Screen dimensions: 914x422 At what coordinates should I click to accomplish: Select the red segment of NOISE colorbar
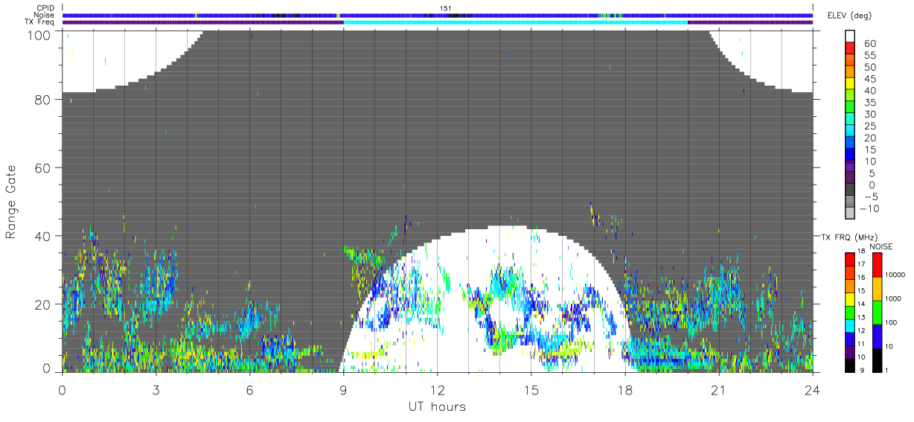[878, 265]
